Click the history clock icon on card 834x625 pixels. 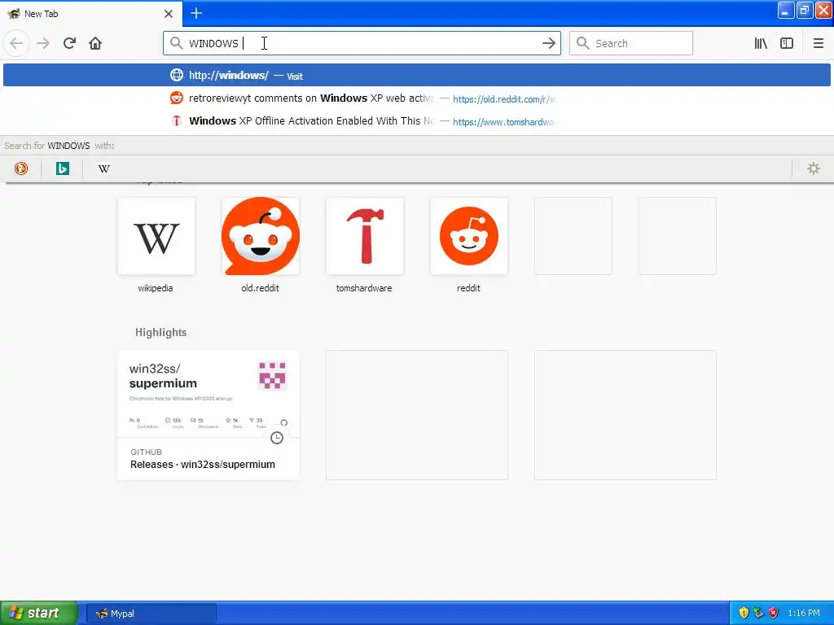point(277,437)
